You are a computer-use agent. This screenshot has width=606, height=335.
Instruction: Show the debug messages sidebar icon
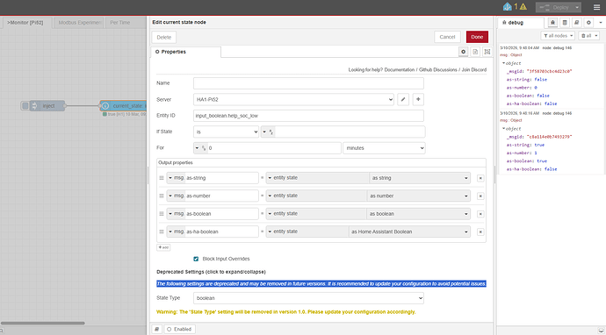coord(552,23)
